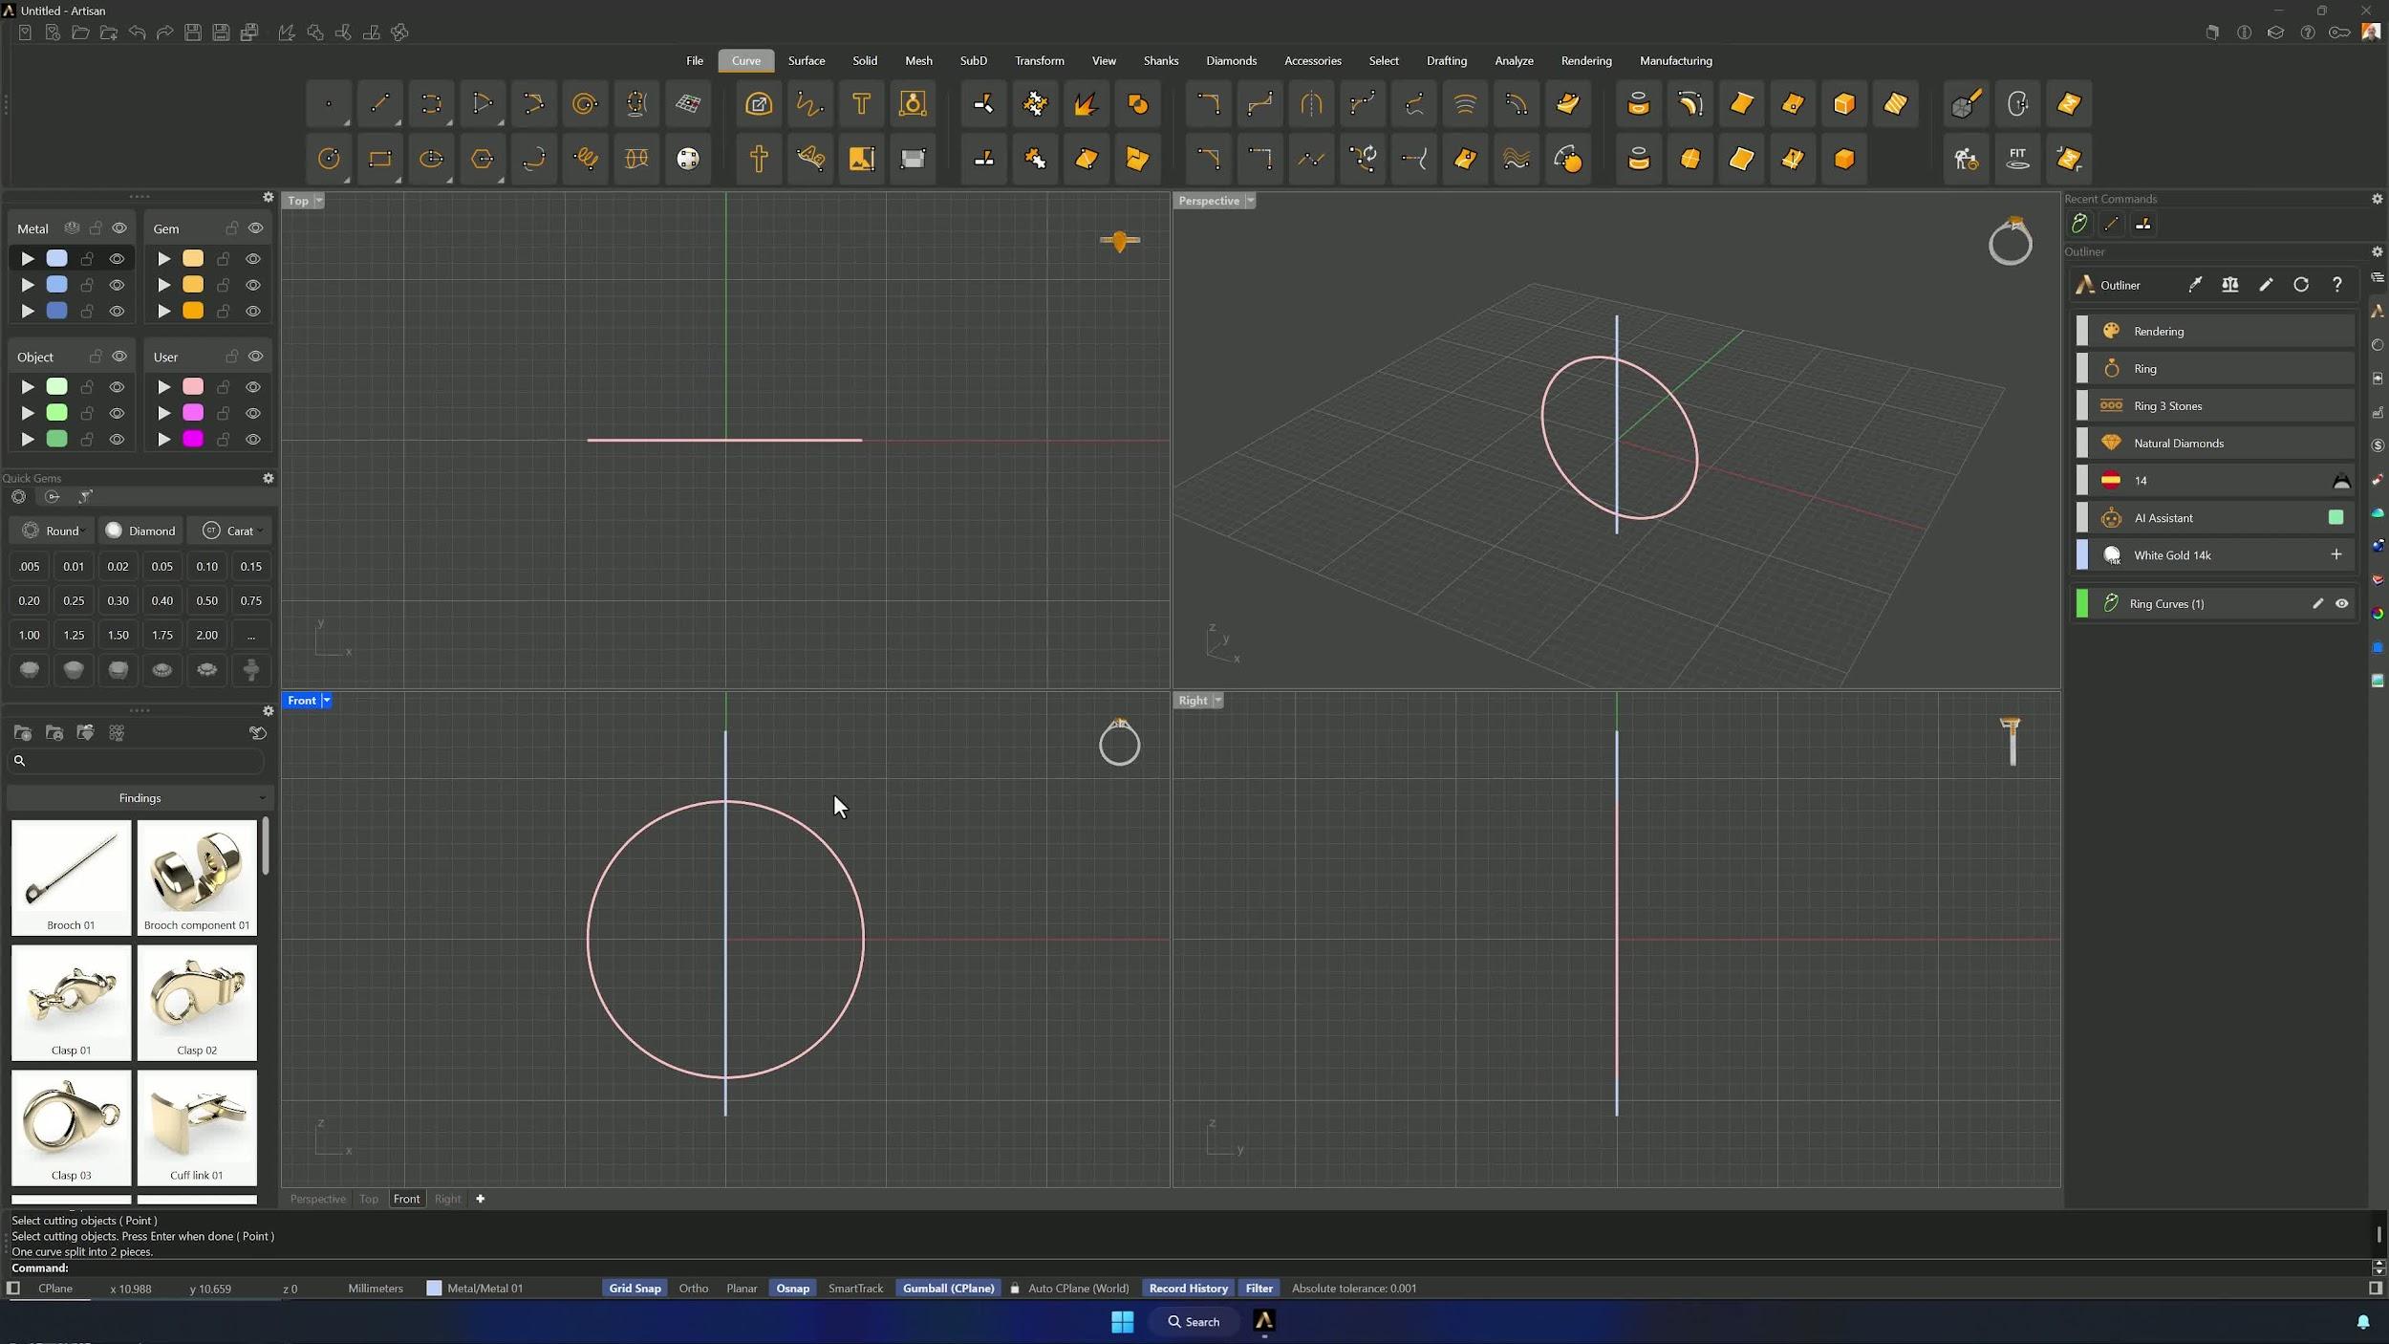Select the Ellipse tool

point(431,159)
